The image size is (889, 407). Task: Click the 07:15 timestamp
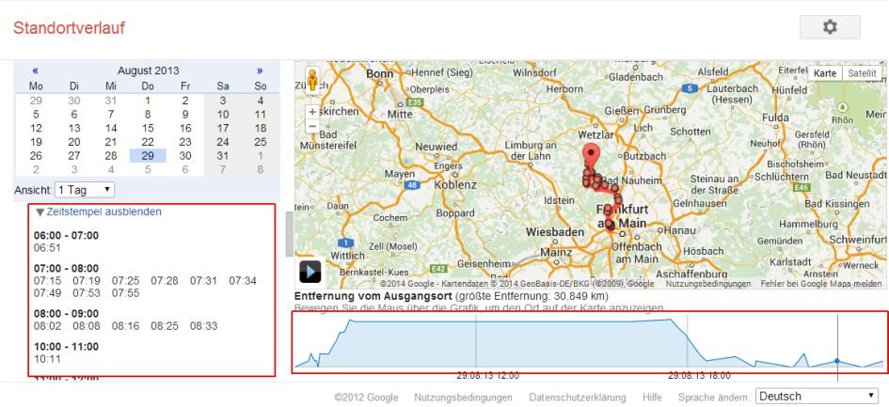pos(47,281)
